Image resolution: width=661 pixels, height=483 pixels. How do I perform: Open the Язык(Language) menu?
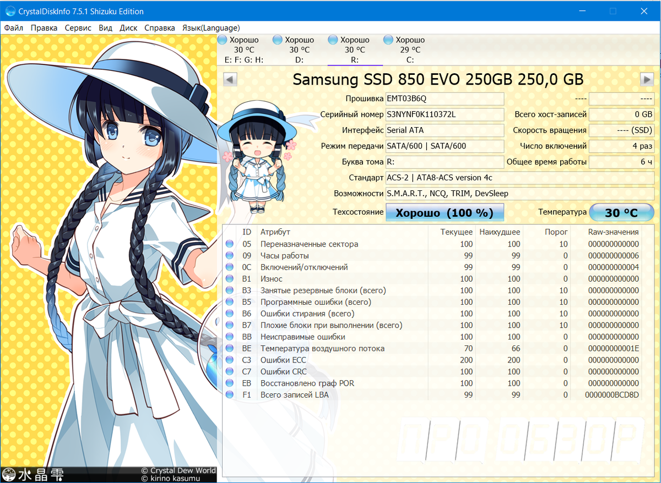click(x=211, y=28)
